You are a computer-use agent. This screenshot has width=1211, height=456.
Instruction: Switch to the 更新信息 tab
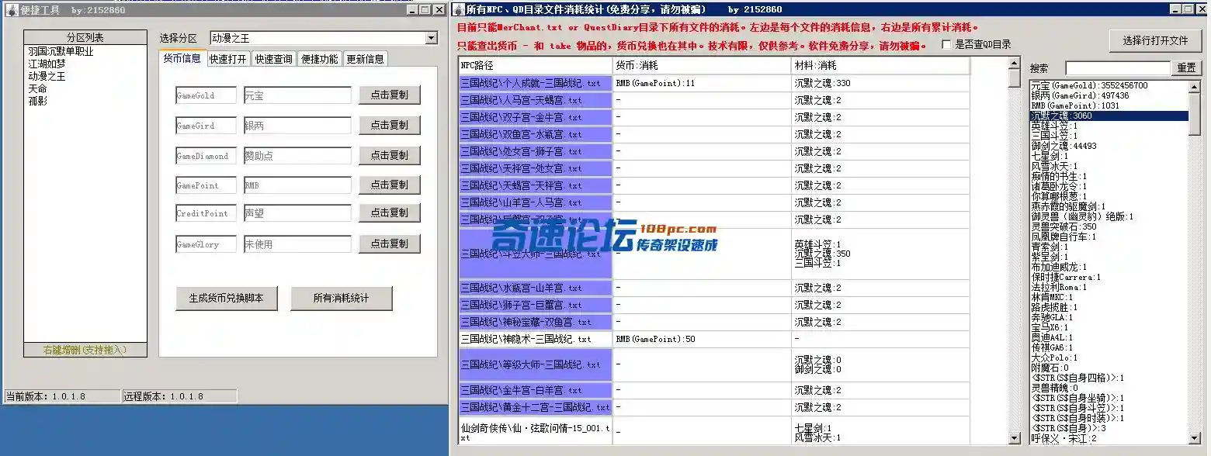[365, 59]
